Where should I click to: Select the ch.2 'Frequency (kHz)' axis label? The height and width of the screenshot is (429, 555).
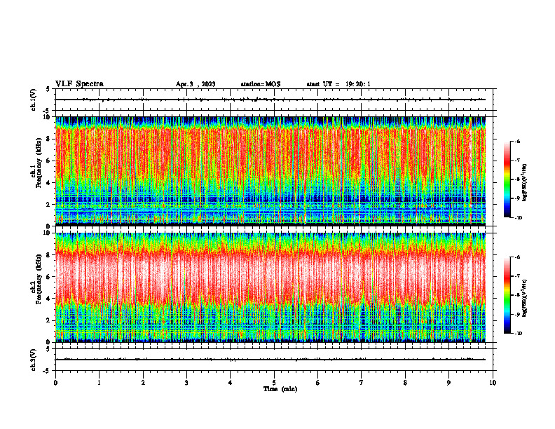pyautogui.click(x=39, y=279)
